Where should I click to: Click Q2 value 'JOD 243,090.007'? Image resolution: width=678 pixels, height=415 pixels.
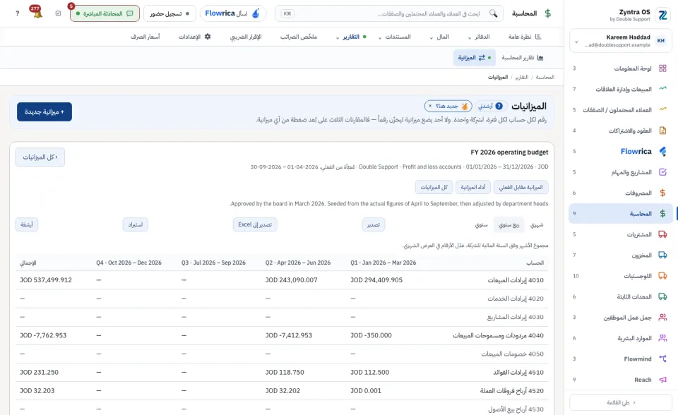click(292, 280)
